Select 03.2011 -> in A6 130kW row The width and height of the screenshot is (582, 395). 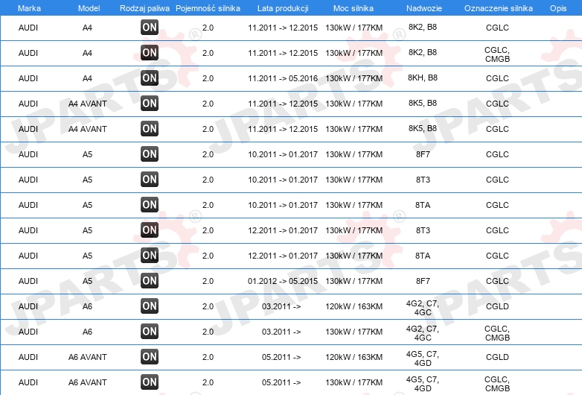point(281,332)
